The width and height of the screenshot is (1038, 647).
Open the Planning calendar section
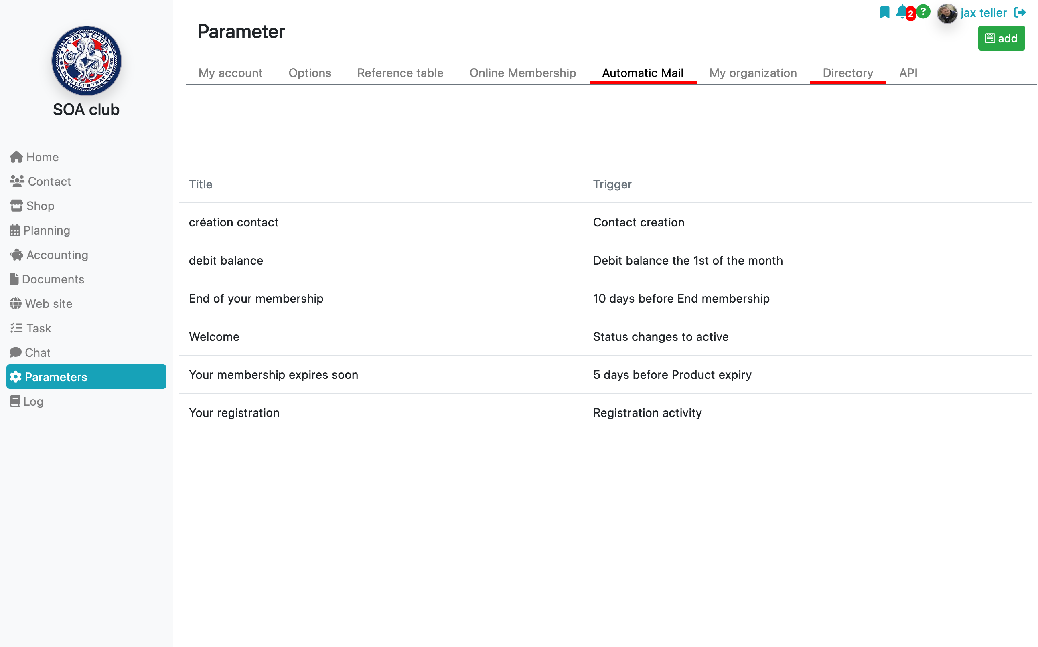pyautogui.click(x=40, y=230)
